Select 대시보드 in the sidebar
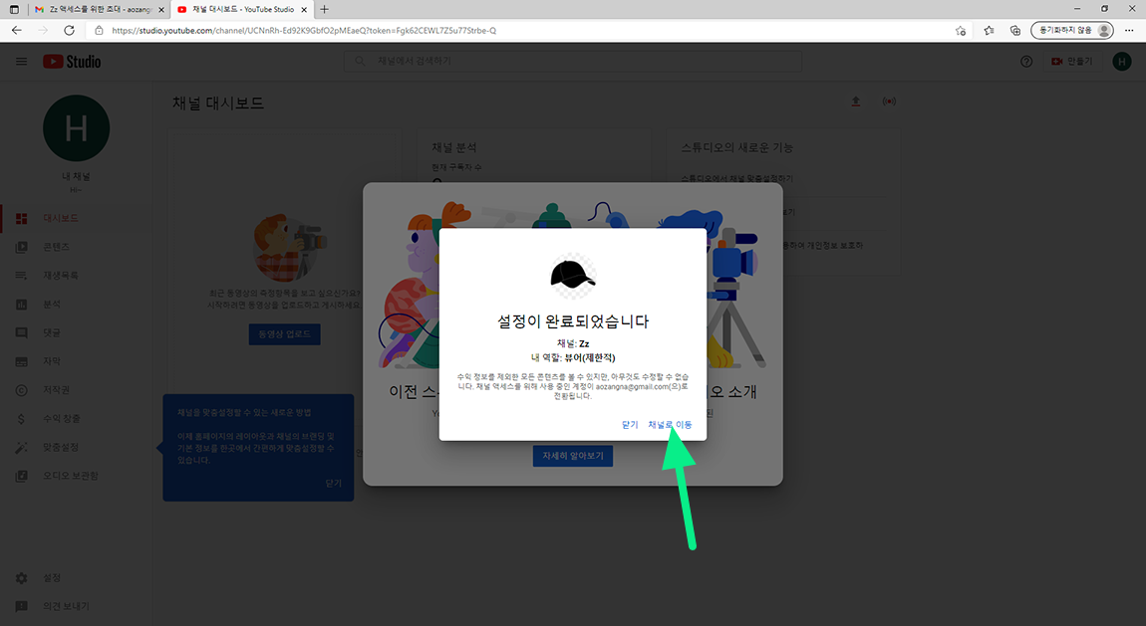The height and width of the screenshot is (626, 1146). [x=61, y=218]
